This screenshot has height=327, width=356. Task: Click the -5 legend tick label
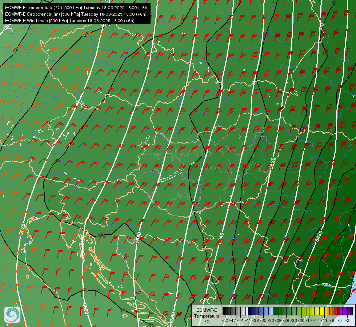tap(339, 321)
